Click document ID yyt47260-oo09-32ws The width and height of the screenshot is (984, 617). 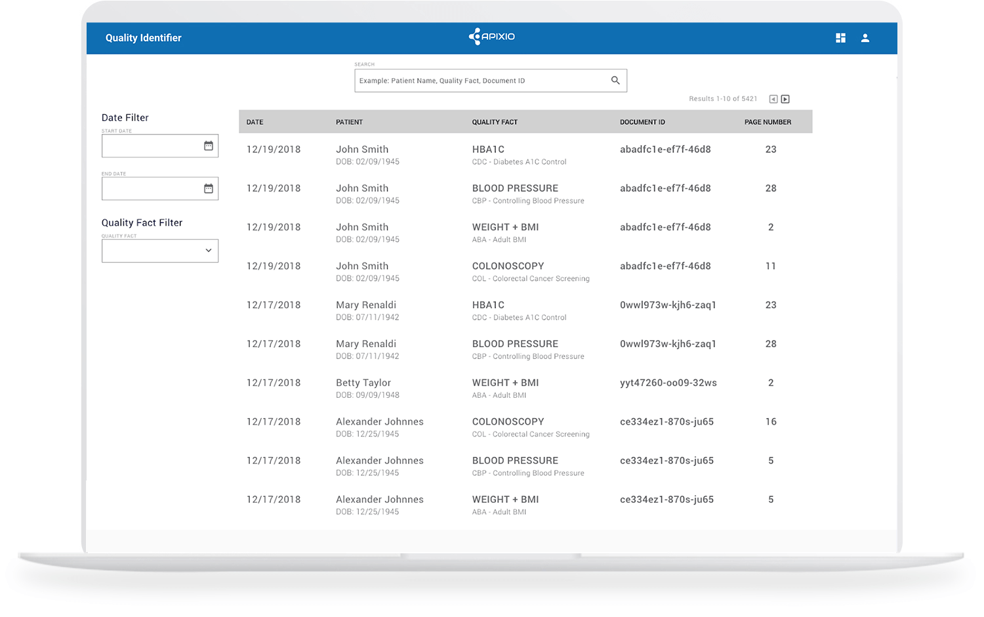click(668, 383)
